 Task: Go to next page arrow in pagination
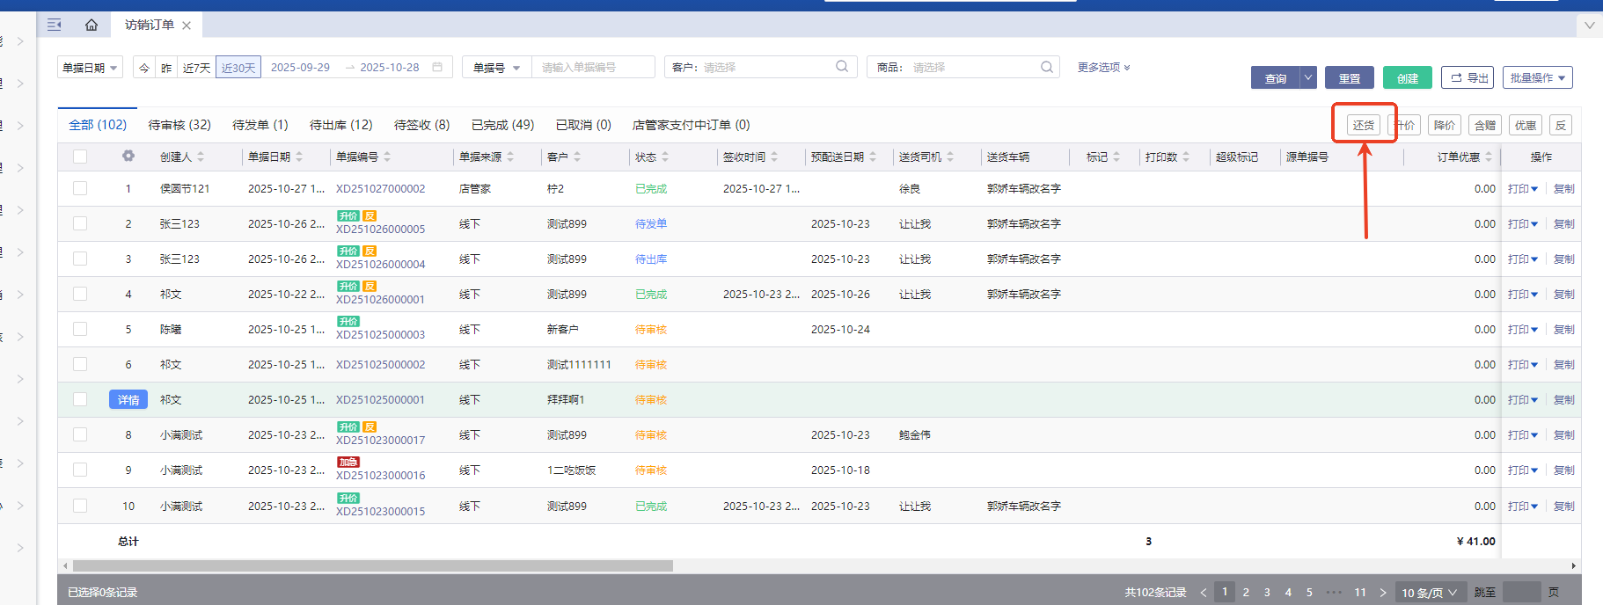[x=1383, y=592]
